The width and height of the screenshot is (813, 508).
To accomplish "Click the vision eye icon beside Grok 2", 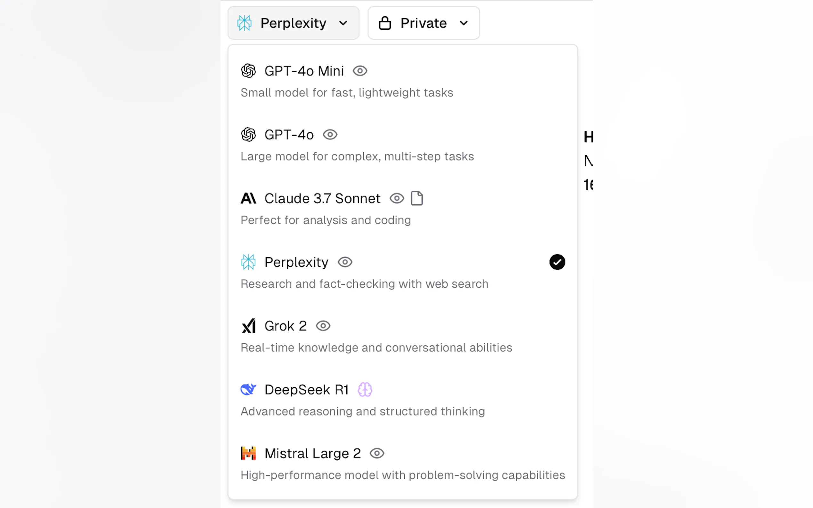I will tap(323, 326).
